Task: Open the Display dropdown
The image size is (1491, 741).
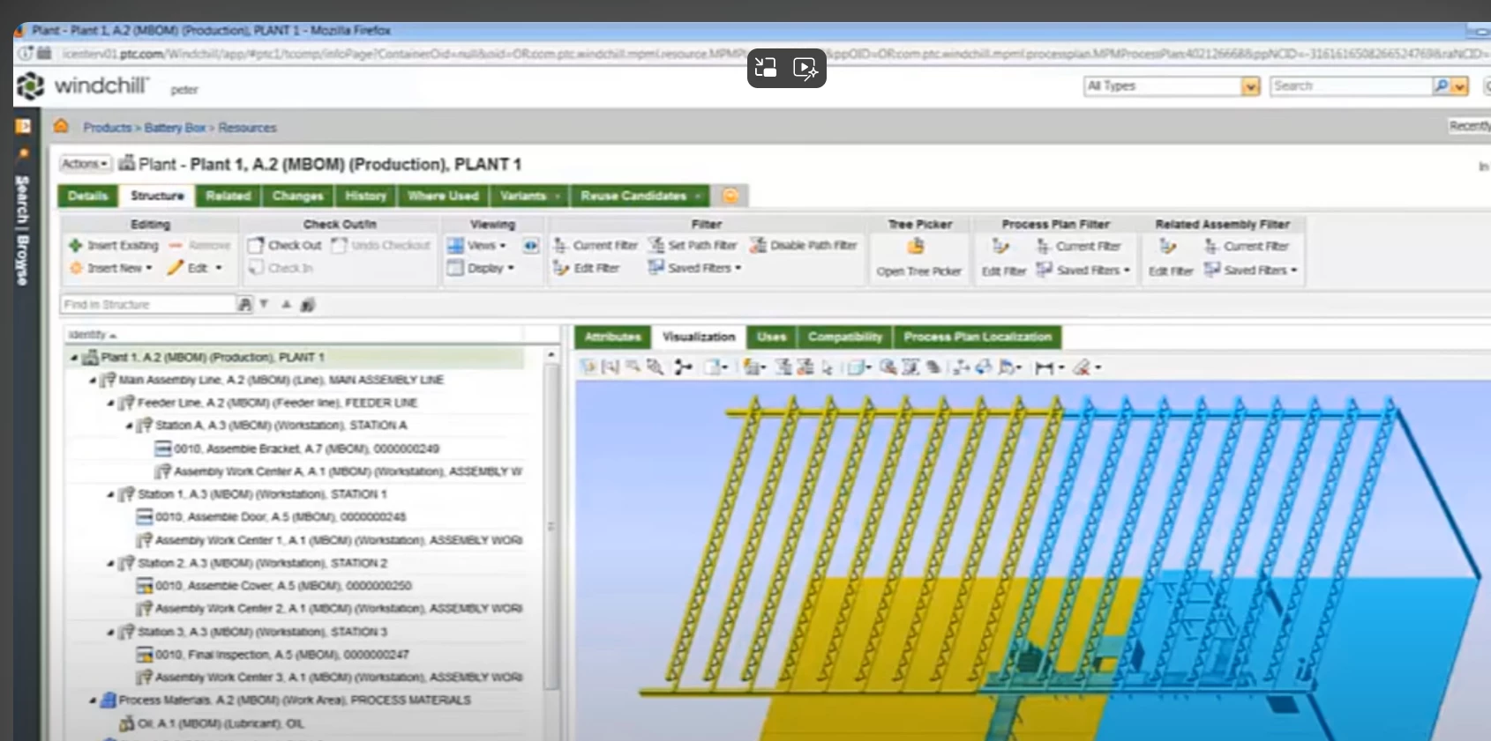Action: pyautogui.click(x=481, y=268)
